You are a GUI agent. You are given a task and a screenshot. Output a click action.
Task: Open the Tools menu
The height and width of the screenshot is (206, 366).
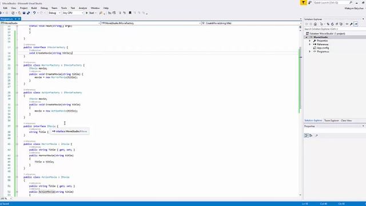(64, 8)
